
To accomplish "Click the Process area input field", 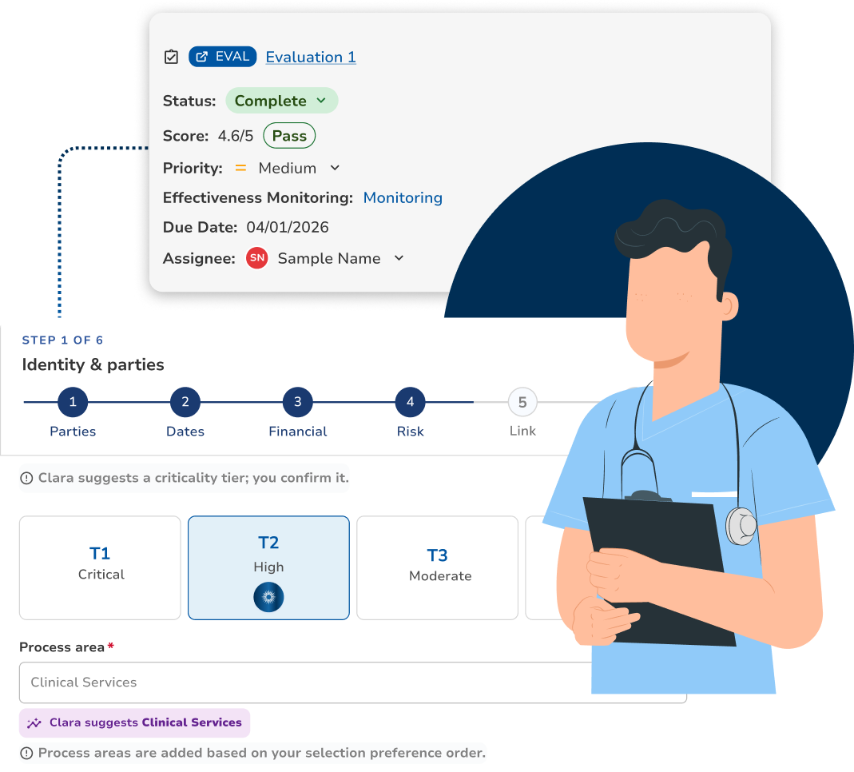I will pos(353,682).
